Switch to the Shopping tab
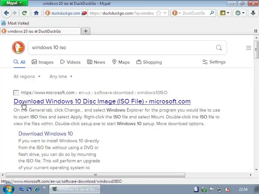 point(149,62)
